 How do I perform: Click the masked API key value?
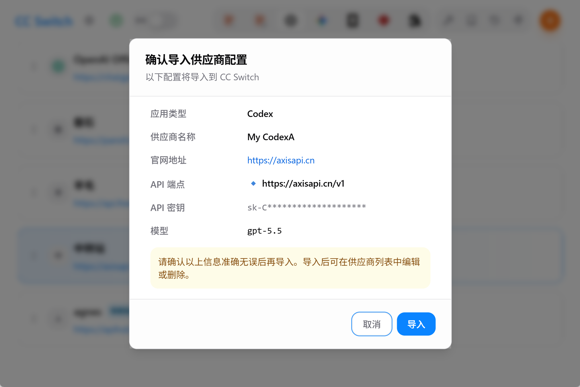tap(306, 207)
